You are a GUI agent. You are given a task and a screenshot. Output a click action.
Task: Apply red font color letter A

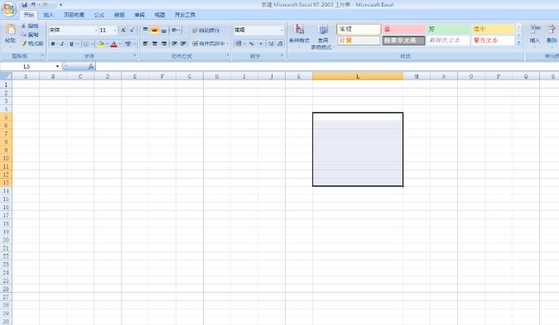pos(113,44)
